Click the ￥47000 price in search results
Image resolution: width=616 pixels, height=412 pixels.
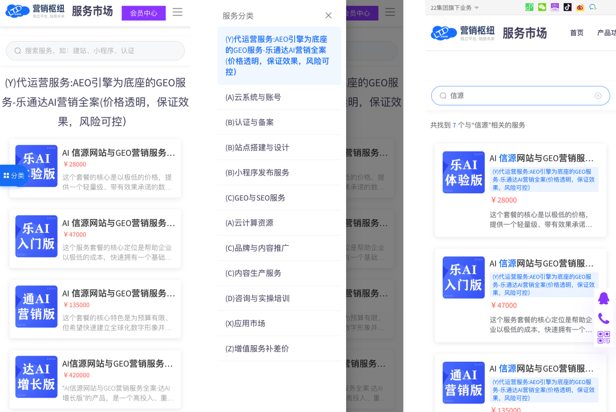pyautogui.click(x=504, y=305)
